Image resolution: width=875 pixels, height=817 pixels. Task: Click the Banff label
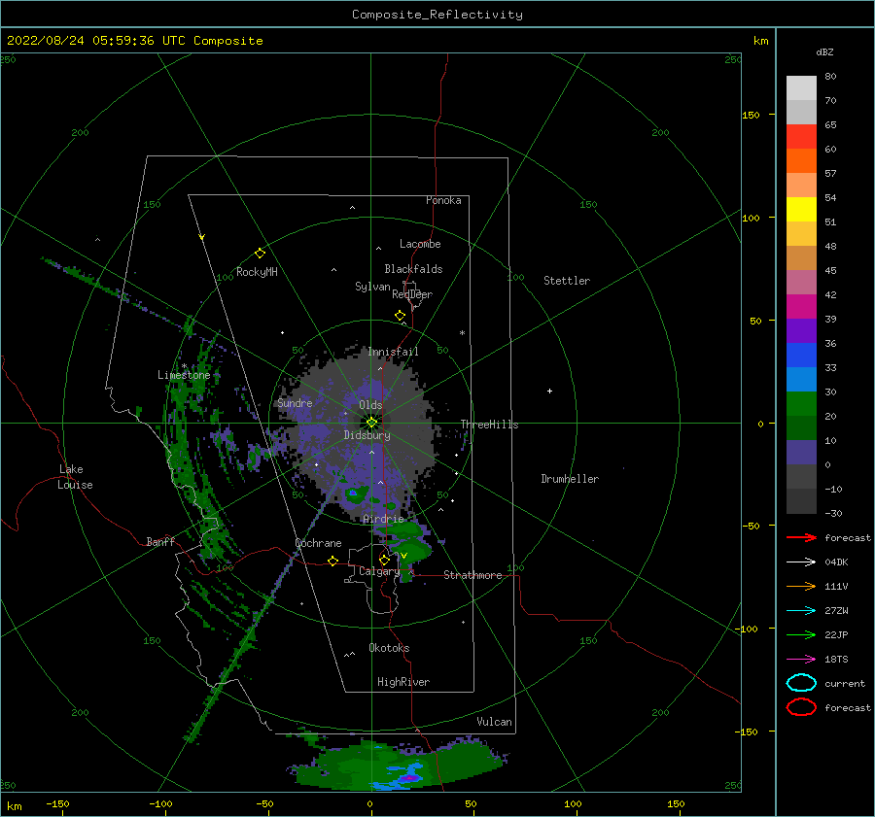point(160,541)
